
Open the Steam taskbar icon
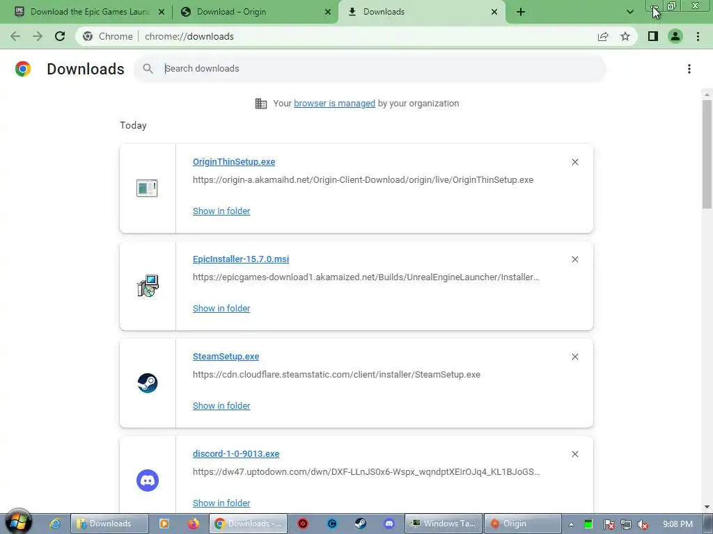click(x=361, y=524)
